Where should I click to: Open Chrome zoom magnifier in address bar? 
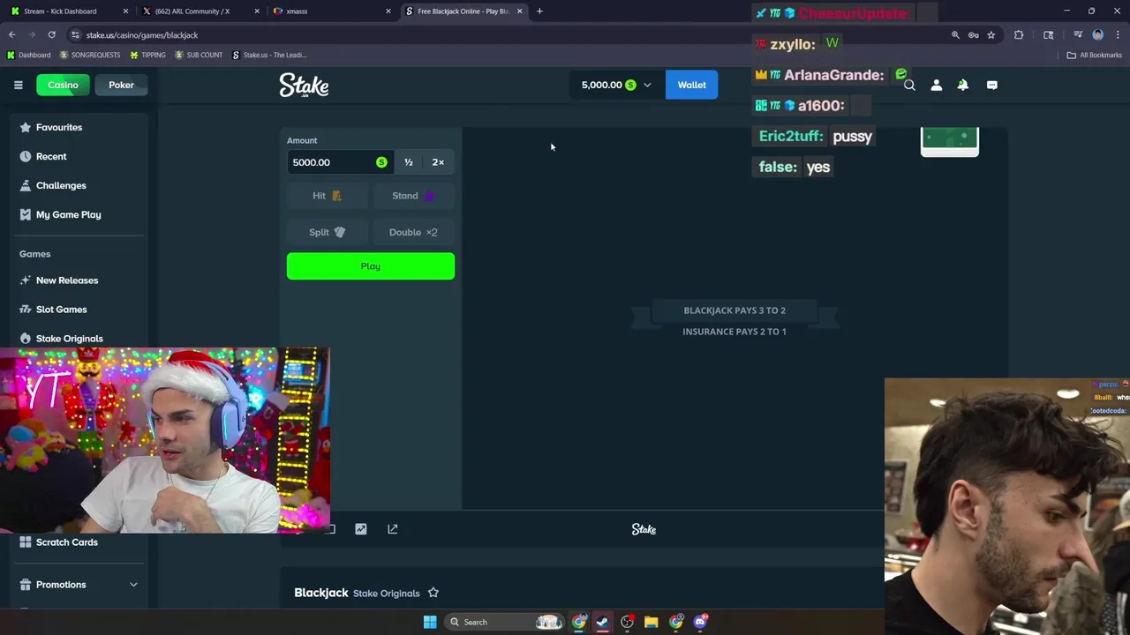click(x=955, y=35)
